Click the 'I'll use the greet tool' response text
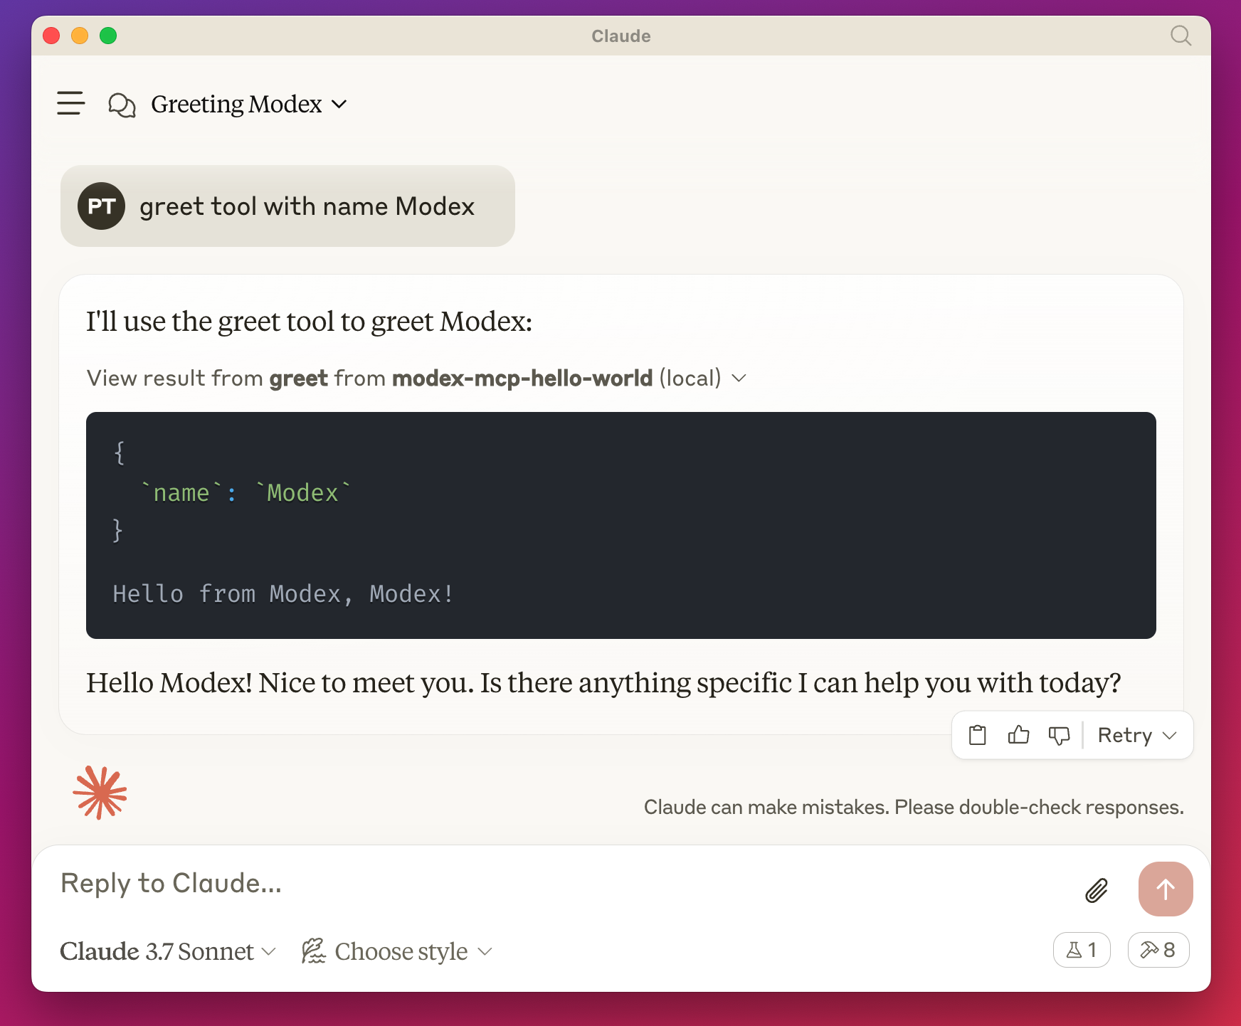The image size is (1241, 1026). click(x=309, y=322)
